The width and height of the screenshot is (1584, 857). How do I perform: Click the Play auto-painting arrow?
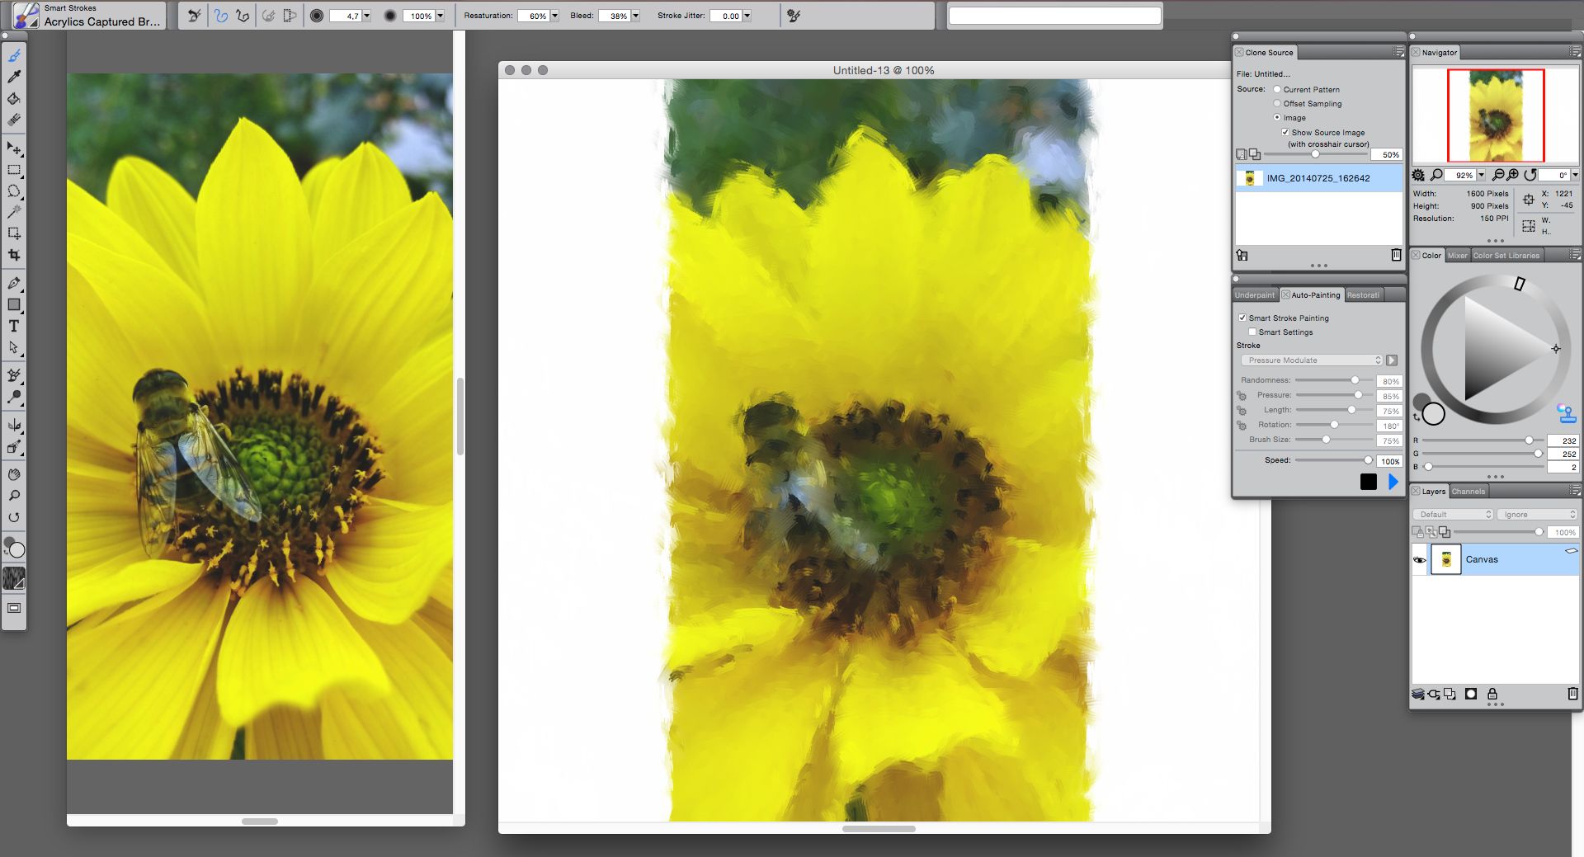tap(1393, 482)
